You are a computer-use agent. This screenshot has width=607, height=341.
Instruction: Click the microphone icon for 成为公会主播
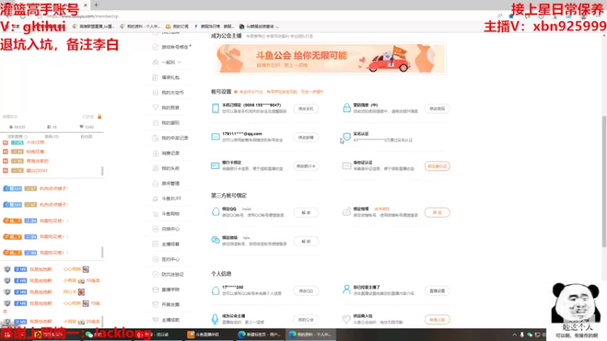(215, 319)
